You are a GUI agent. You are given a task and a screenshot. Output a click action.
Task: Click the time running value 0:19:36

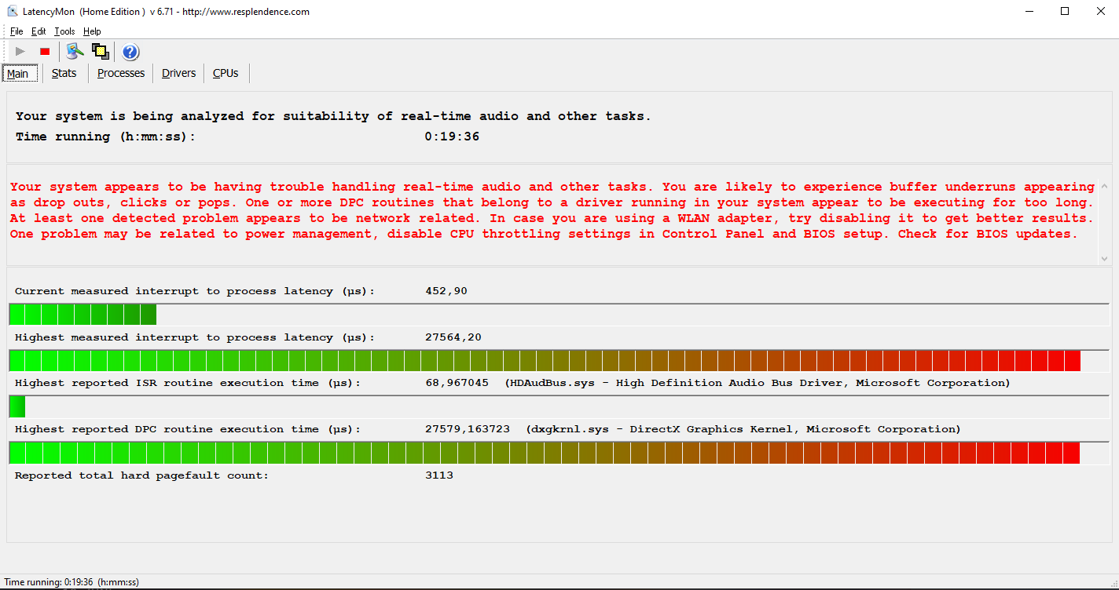(x=452, y=137)
